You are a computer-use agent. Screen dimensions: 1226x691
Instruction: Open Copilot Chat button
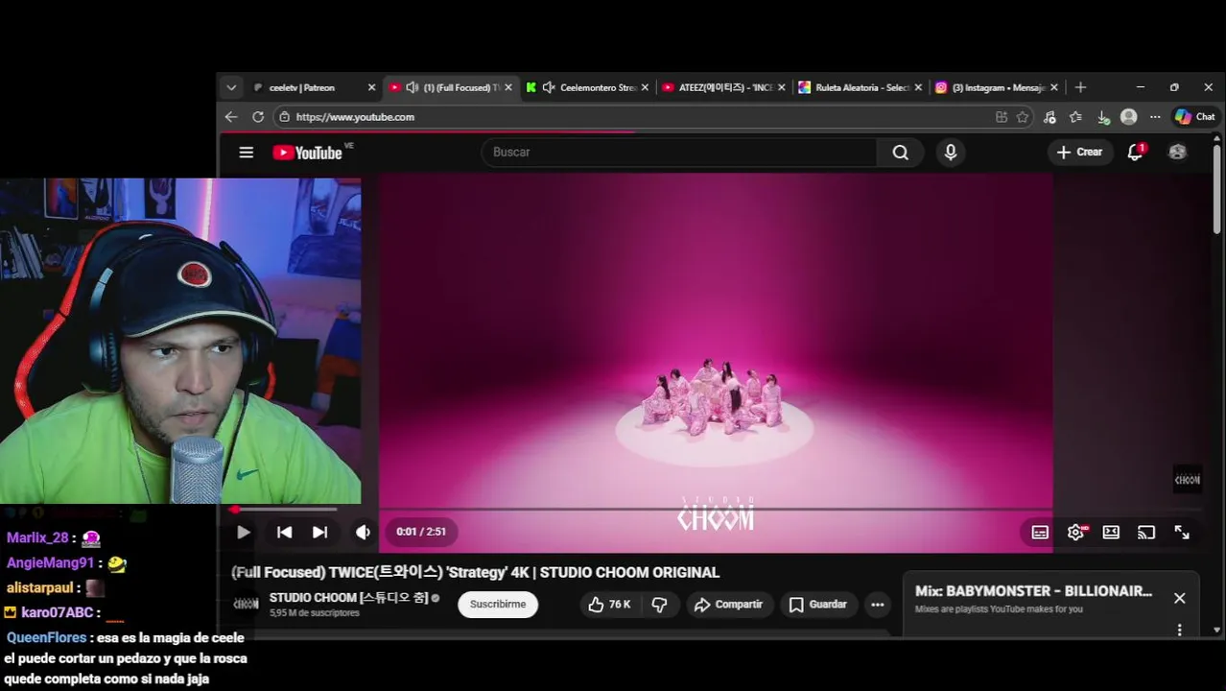click(1195, 117)
